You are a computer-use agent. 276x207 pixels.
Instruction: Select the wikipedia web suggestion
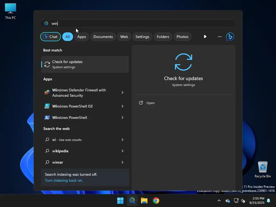tap(85, 151)
